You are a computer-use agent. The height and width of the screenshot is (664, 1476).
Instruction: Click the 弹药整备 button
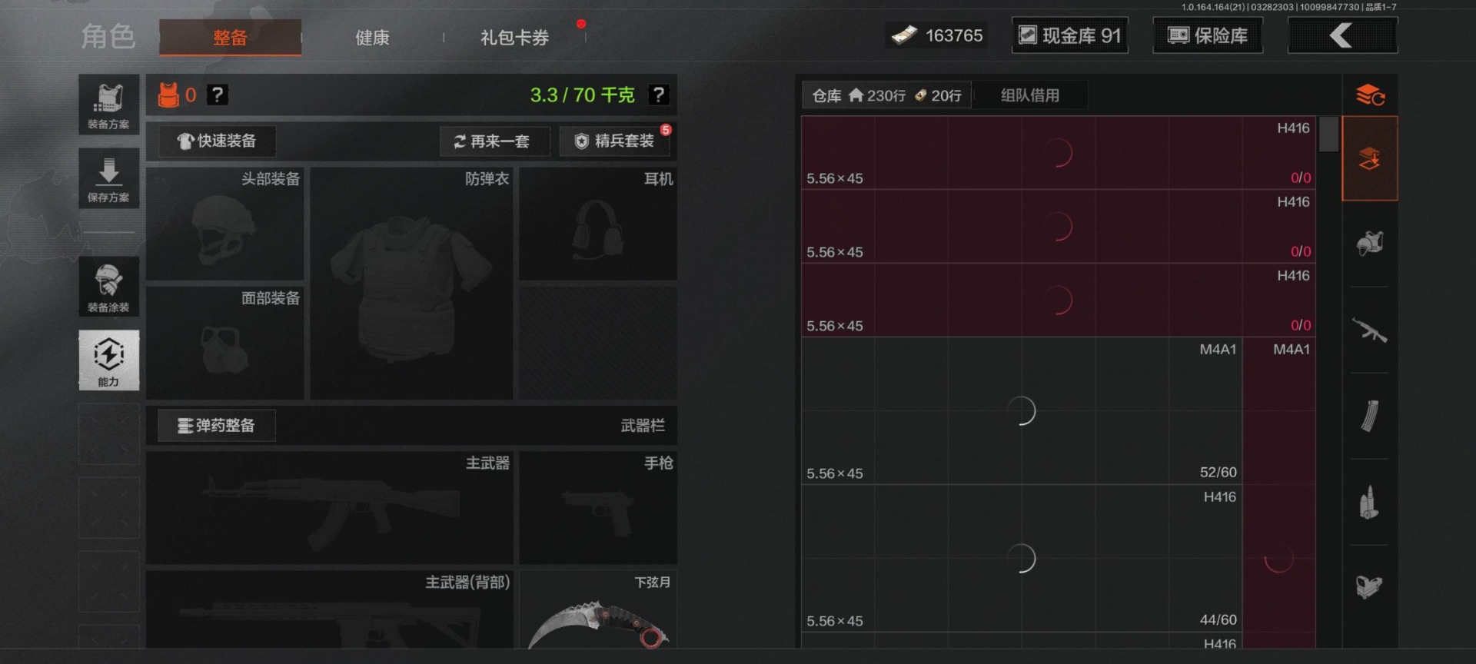(x=217, y=426)
